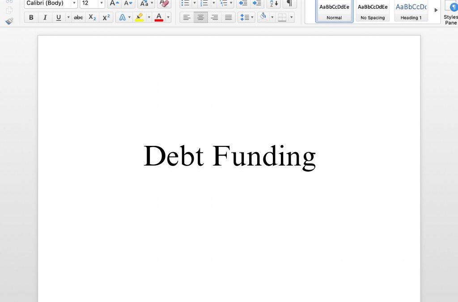Open the Text Effects dropdown arrow

(129, 17)
